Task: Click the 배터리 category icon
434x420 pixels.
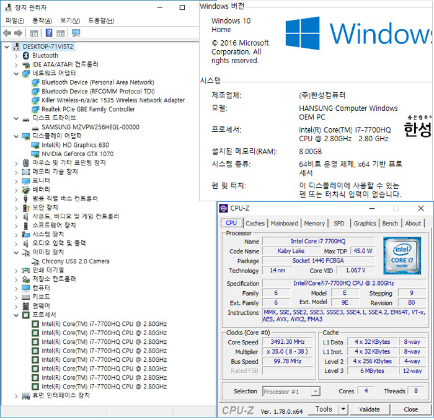Action: 26,190
